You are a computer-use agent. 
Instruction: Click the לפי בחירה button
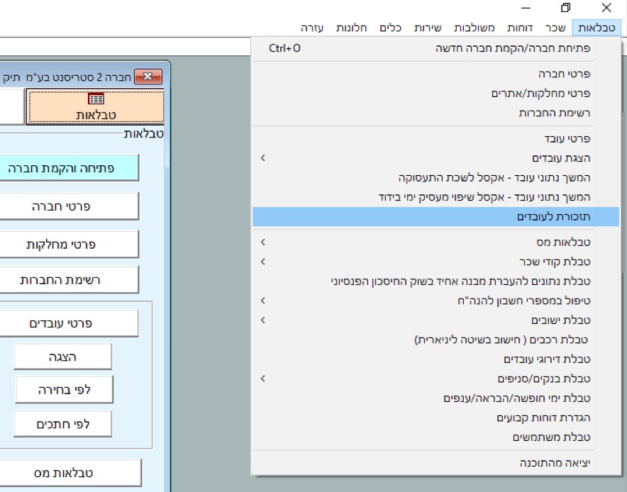(64, 390)
